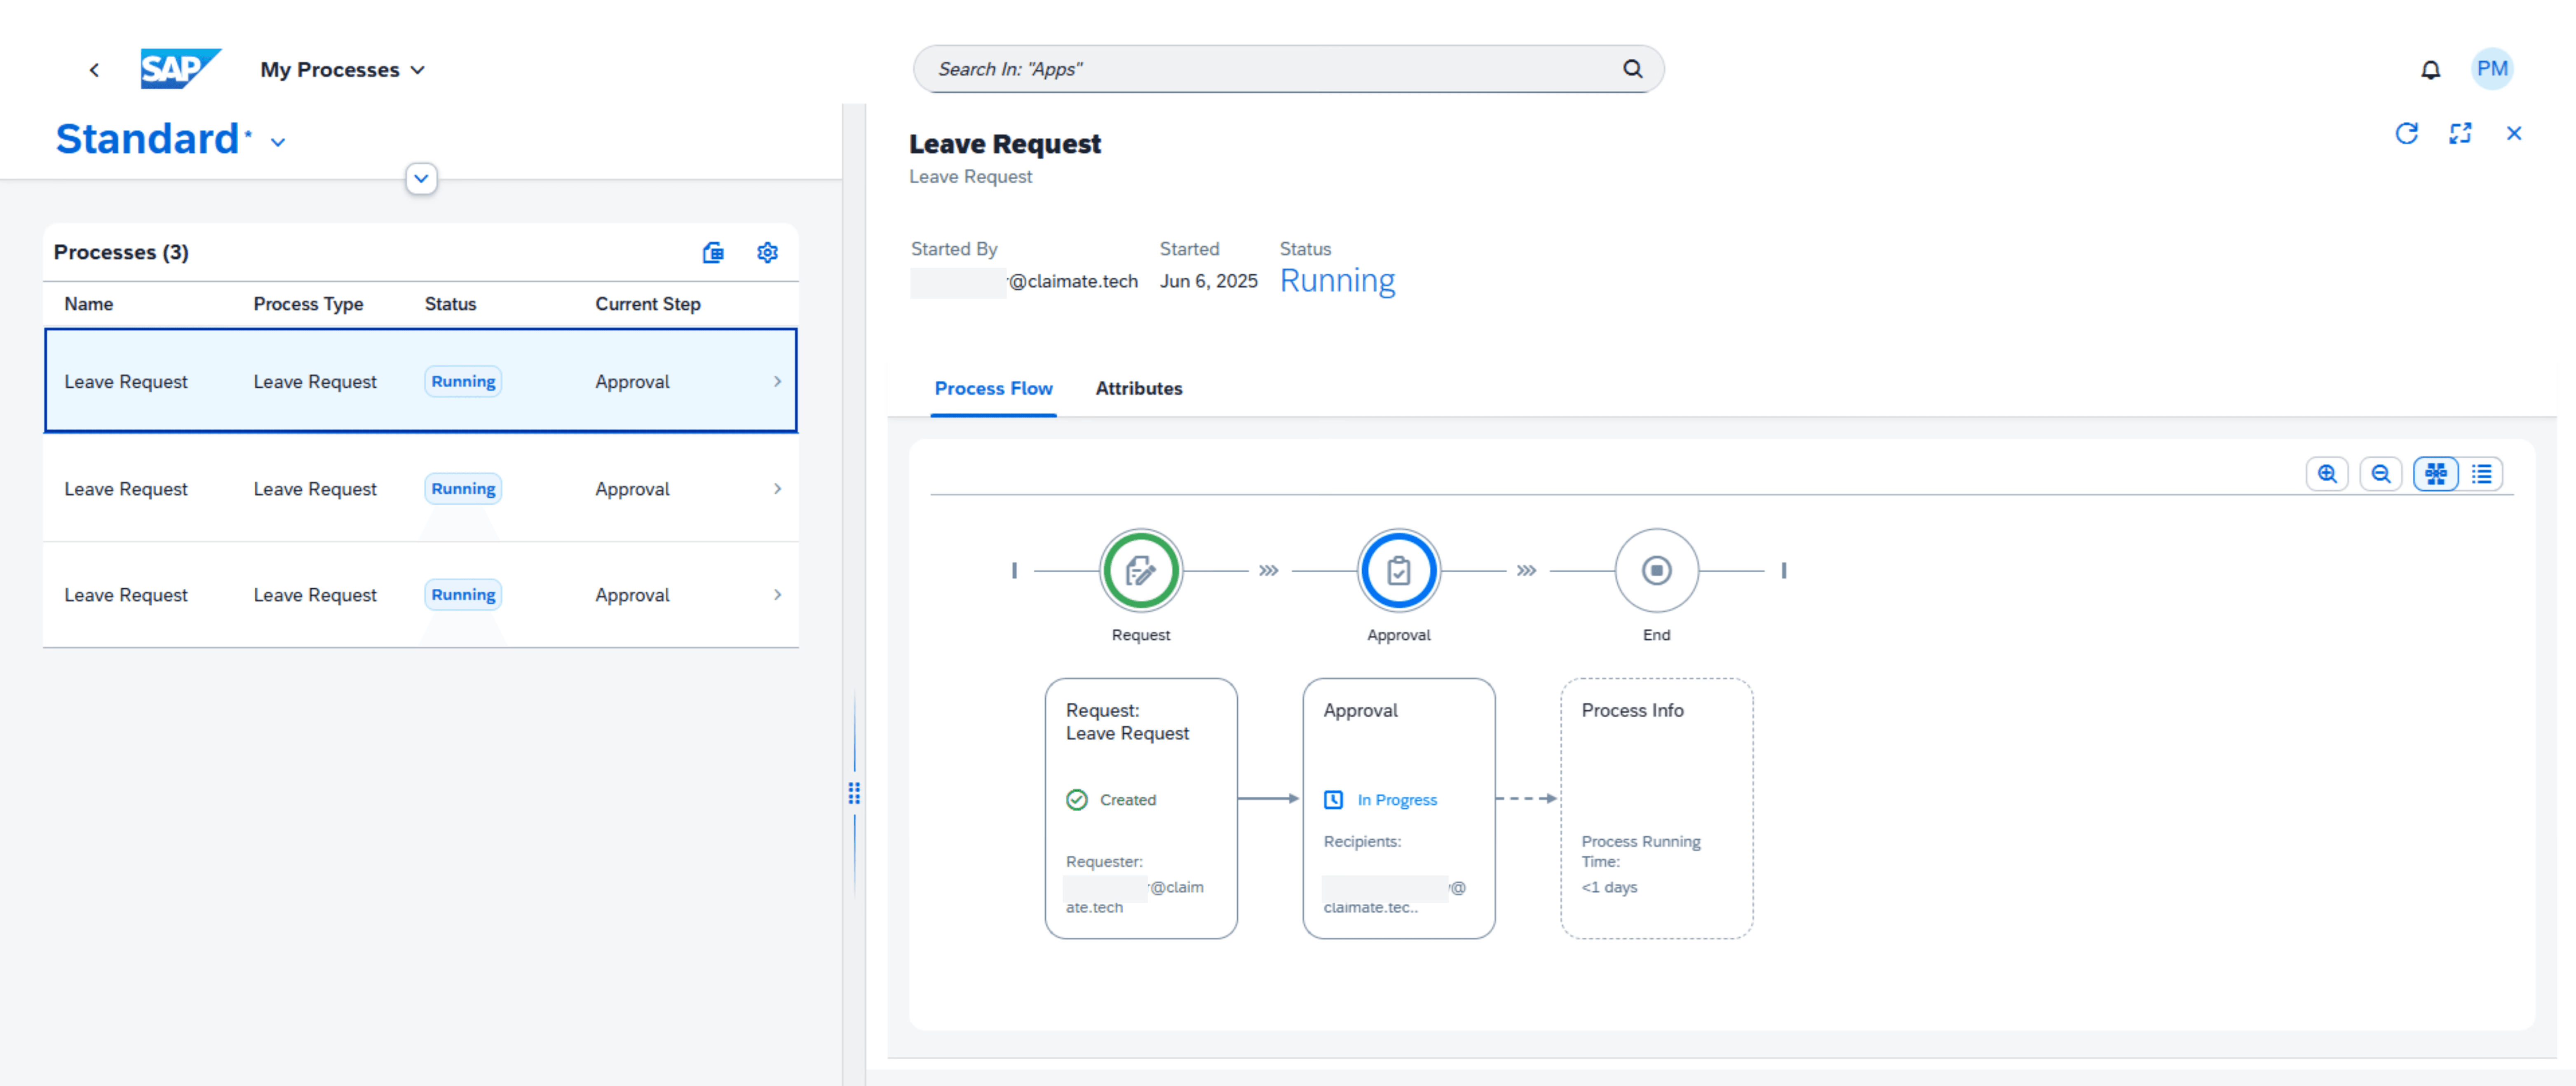Click the Running status in details header
The width and height of the screenshot is (2576, 1086).
pos(1337,281)
